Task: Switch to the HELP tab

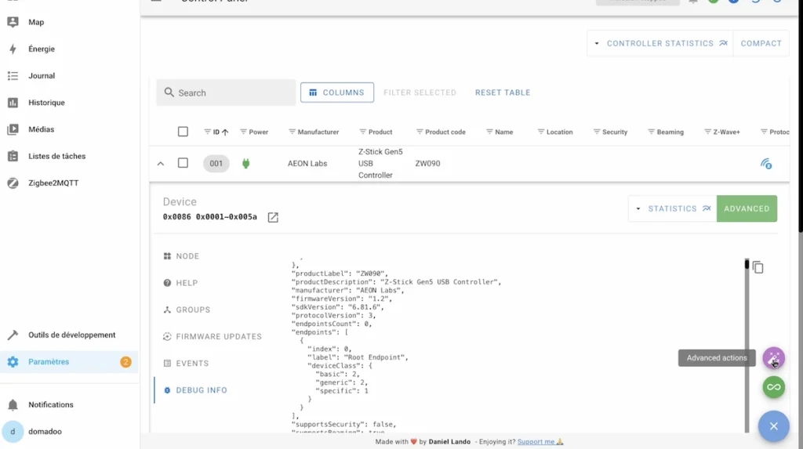Action: (x=187, y=283)
